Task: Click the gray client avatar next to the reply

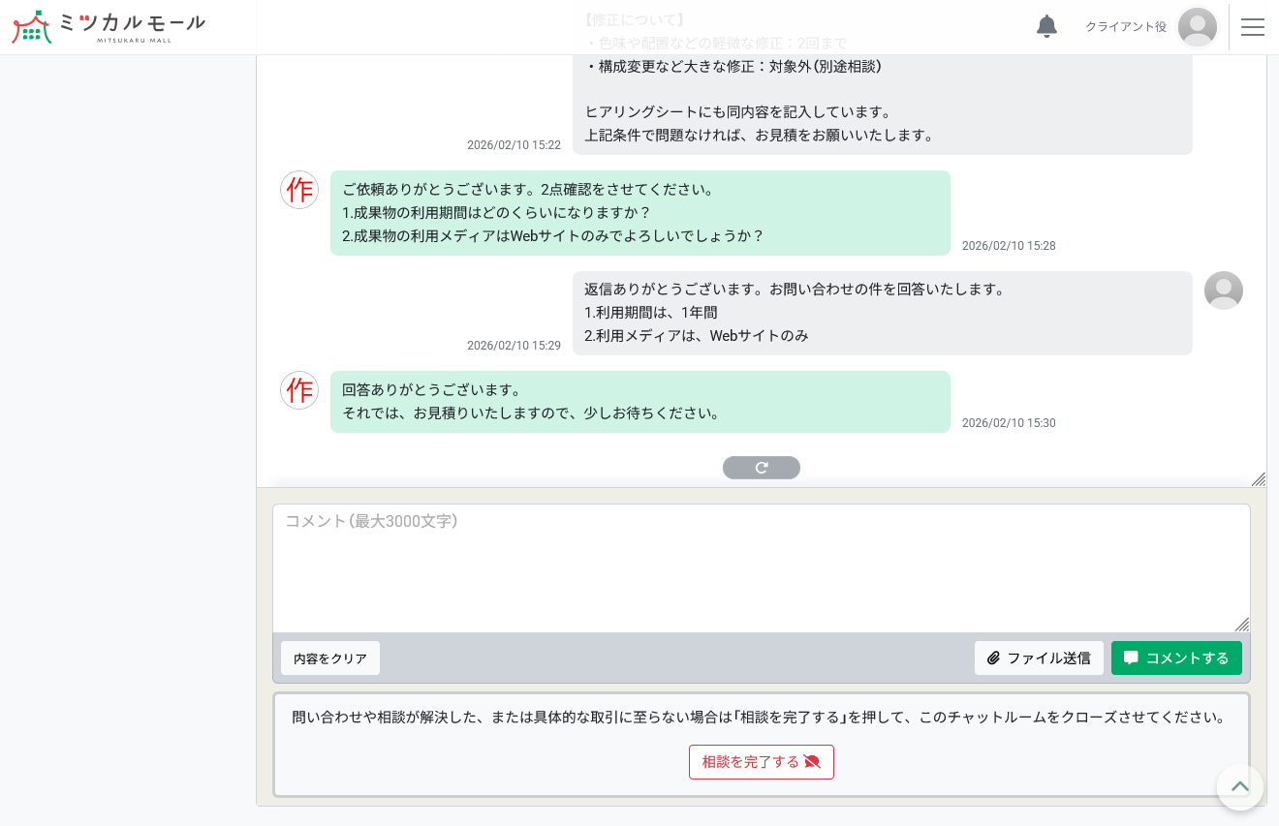Action: (x=1224, y=291)
